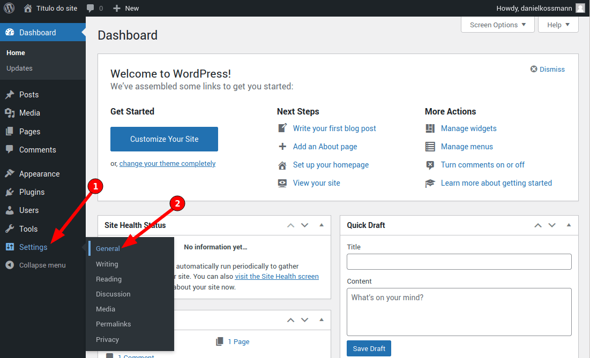Image resolution: width=590 pixels, height=358 pixels.
Task: Click the Quick Draft Title input field
Action: [459, 262]
